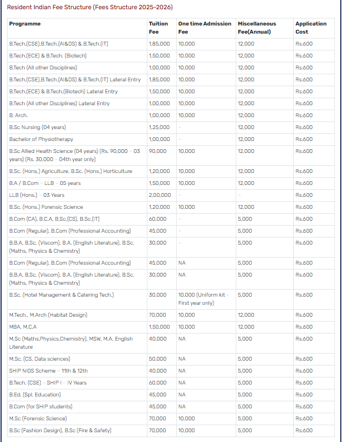Image resolution: width=343 pixels, height=442 pixels.
Task: Click B.Com (CA), B.C.A, B.Sc.(CS), B.Sc.(IT)
Action: pyautogui.click(x=54, y=219)
